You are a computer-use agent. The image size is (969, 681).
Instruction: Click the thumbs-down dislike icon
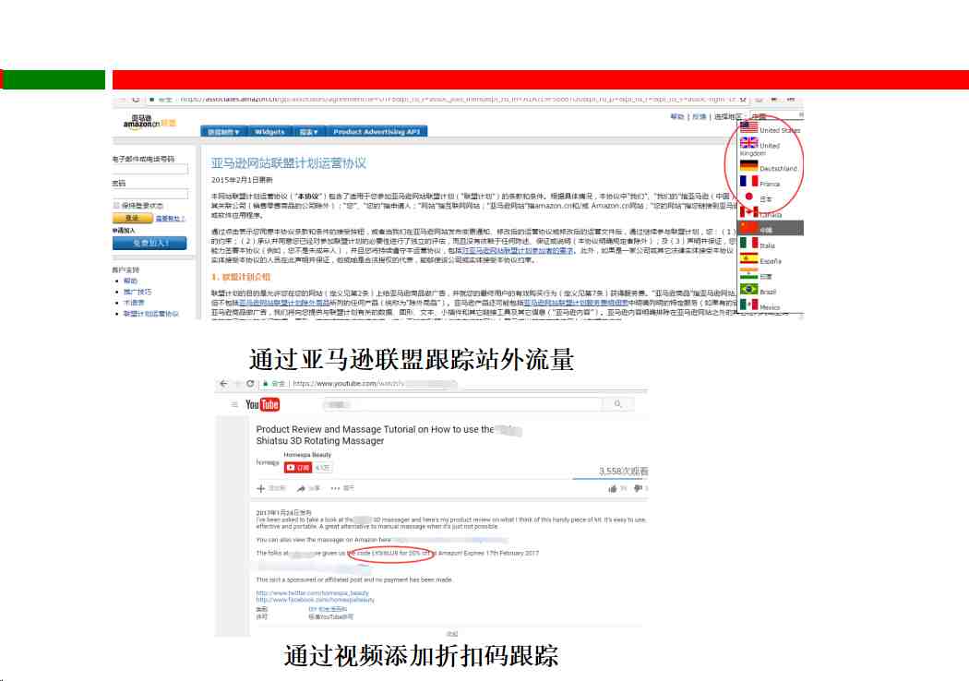(x=638, y=488)
